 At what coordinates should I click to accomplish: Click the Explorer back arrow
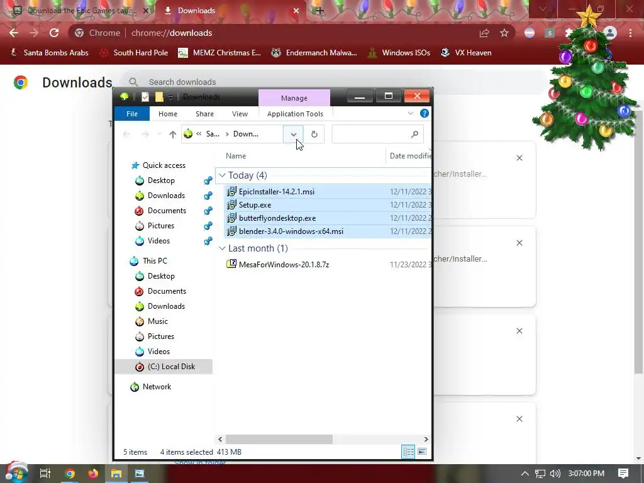tap(126, 135)
